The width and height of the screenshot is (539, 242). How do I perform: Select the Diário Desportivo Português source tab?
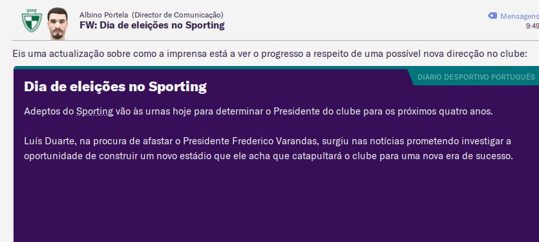click(x=476, y=77)
